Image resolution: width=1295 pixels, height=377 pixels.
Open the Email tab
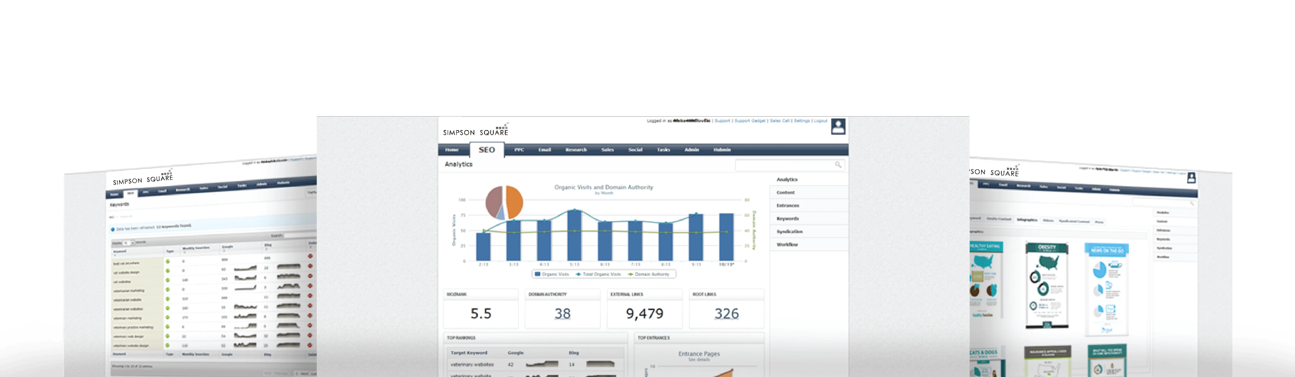[x=544, y=150]
